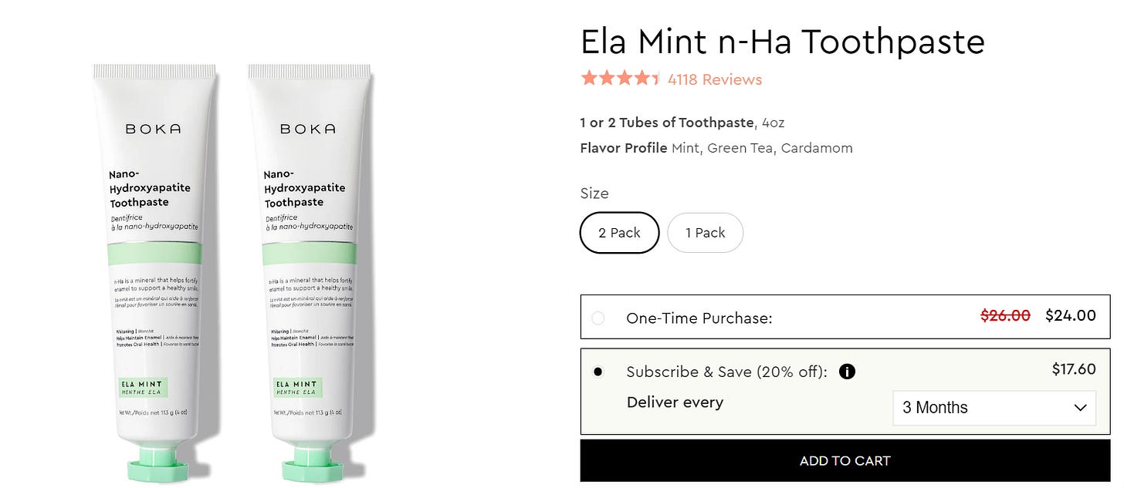Image resolution: width=1124 pixels, height=488 pixels.
Task: Click the crossed-out $26.00 price
Action: point(1005,315)
